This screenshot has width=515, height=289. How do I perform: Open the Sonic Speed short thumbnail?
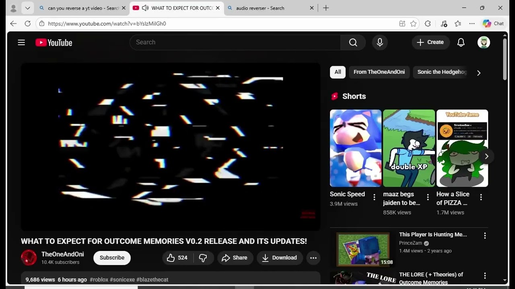[x=356, y=148]
